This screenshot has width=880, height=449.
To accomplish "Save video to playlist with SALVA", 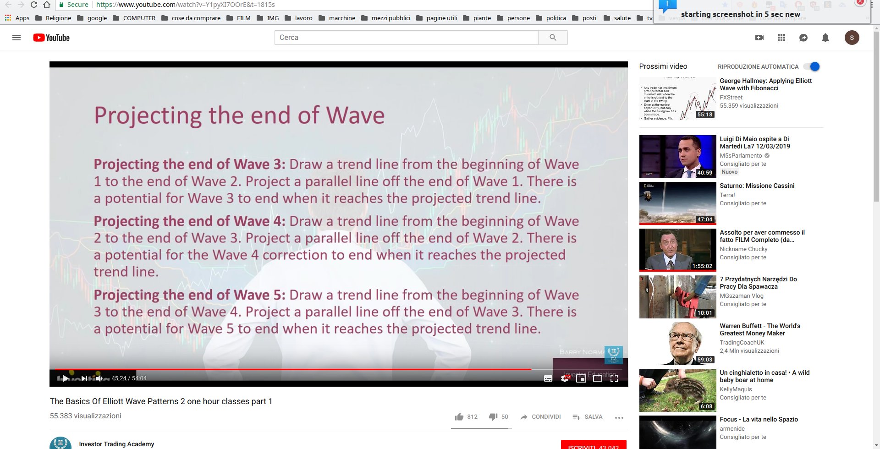I will pos(587,417).
